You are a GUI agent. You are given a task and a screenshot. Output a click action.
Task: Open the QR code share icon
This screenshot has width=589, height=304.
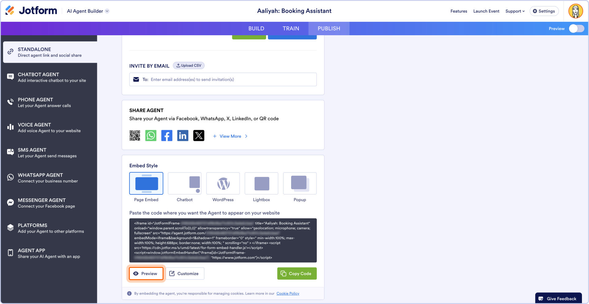click(x=135, y=136)
